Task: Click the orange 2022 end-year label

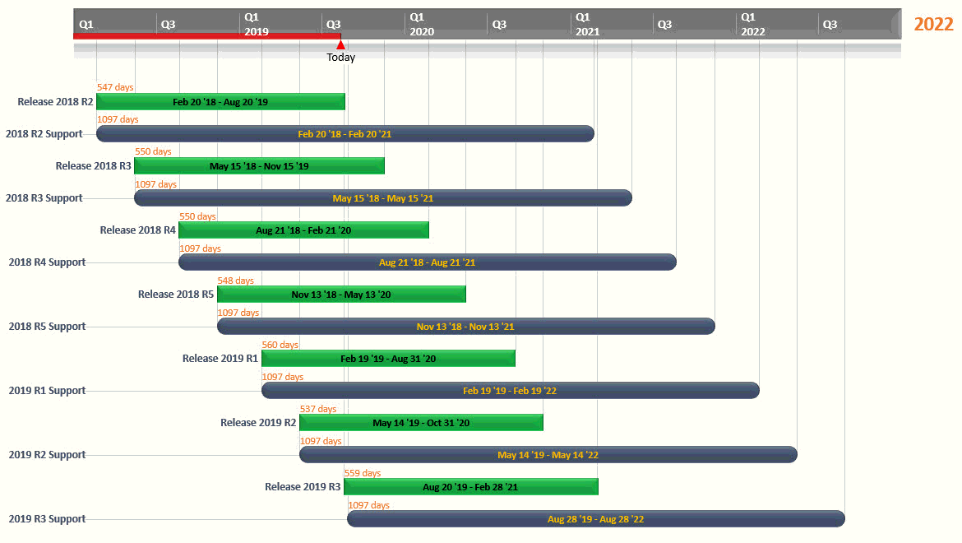Action: (x=933, y=24)
